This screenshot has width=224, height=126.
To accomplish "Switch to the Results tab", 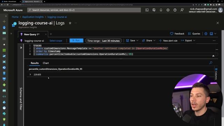I will click(35, 63).
